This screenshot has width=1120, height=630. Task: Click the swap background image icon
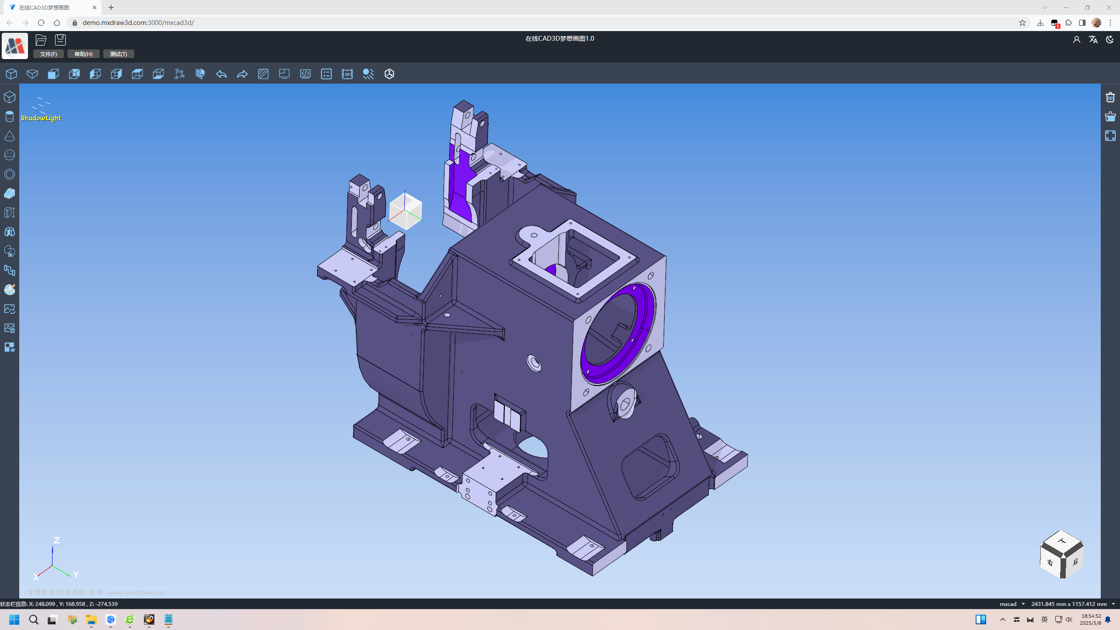[x=10, y=309]
